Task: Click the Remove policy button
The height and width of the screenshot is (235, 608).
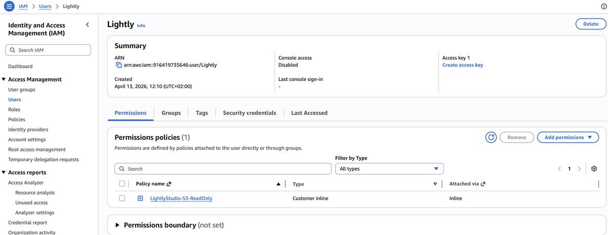Action: point(517,137)
